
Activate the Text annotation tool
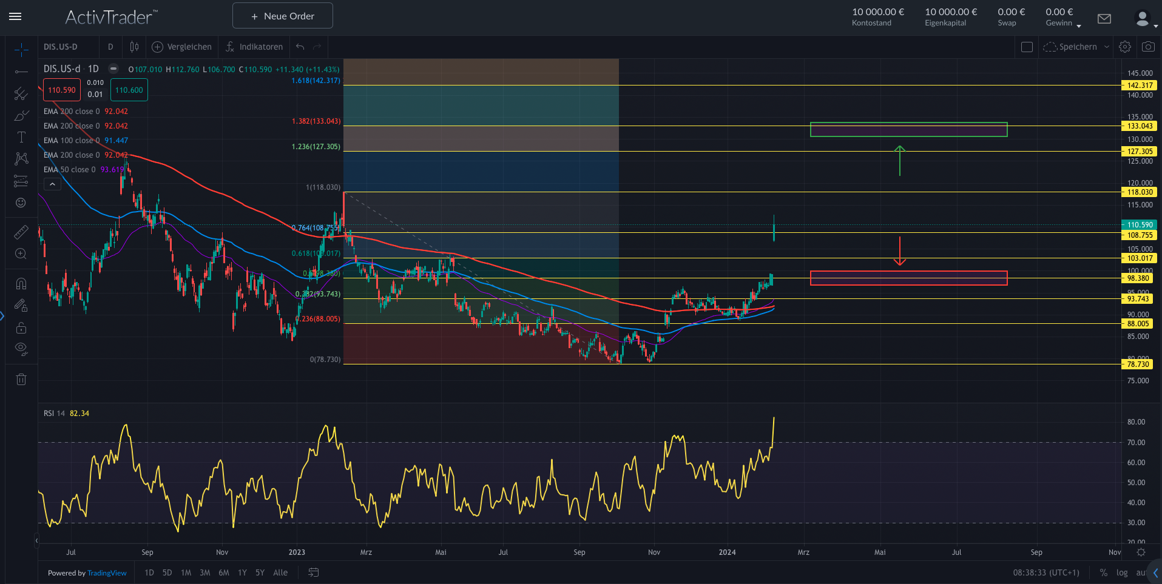coord(21,137)
